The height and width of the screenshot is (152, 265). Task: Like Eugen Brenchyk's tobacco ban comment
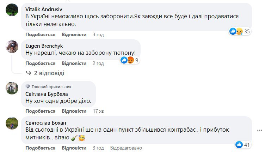tap(41, 64)
